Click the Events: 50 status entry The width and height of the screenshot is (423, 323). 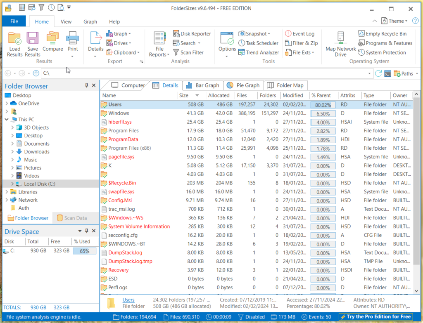[x=316, y=317]
